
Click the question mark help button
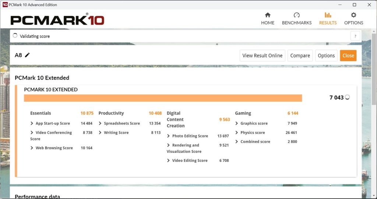[355, 36]
